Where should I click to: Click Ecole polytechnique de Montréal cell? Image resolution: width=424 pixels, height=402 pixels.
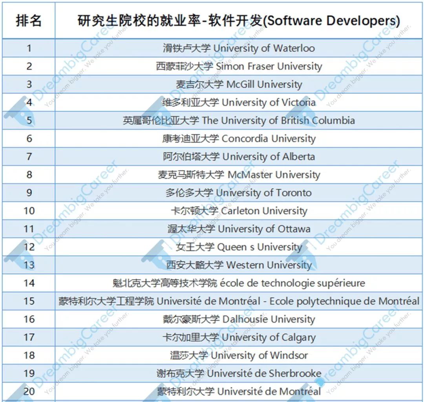click(x=239, y=301)
